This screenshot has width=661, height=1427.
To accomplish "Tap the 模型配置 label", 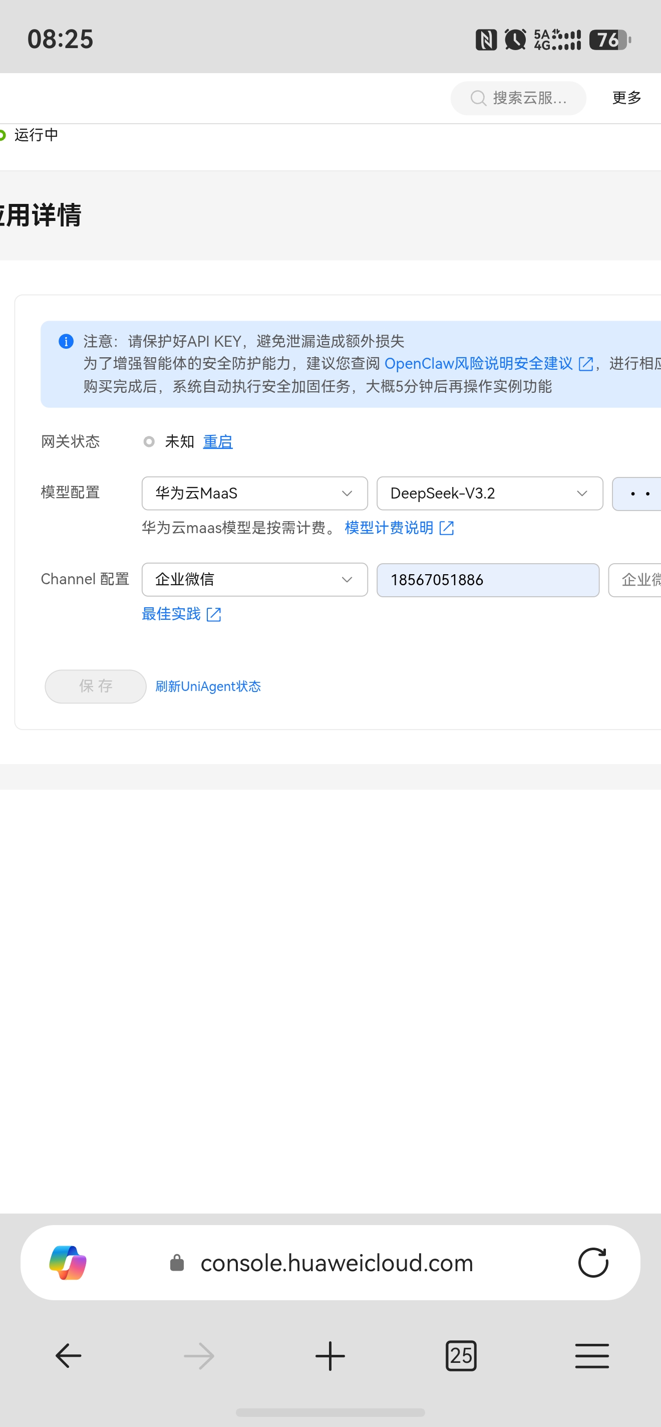I will pyautogui.click(x=70, y=492).
